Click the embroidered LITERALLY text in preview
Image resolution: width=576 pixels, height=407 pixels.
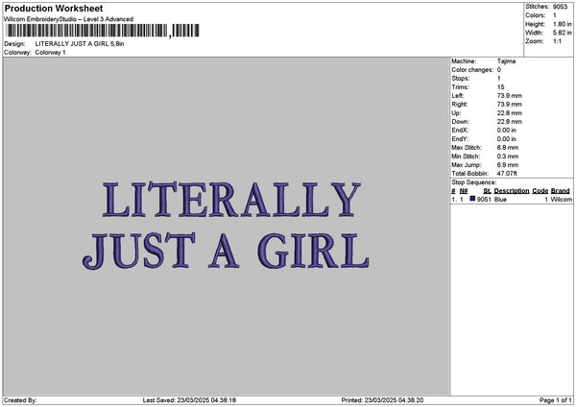[x=230, y=200]
